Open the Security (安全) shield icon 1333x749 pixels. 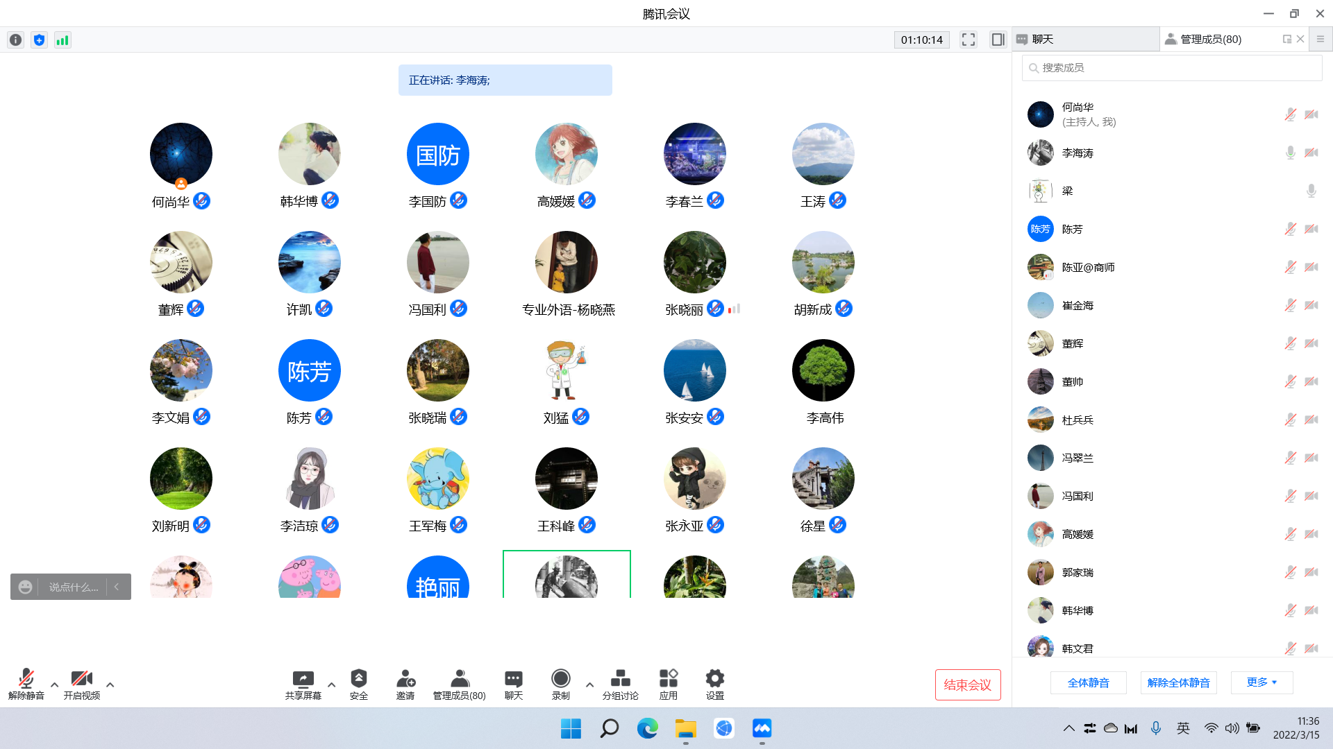click(x=358, y=679)
